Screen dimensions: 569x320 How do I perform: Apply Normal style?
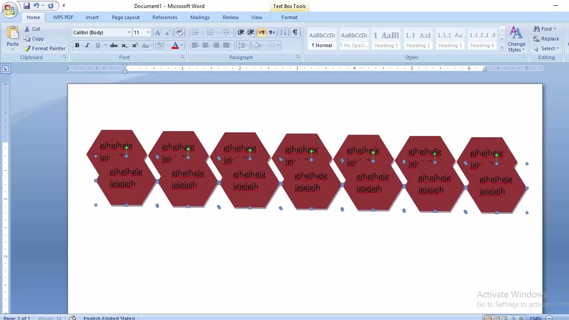coord(322,39)
